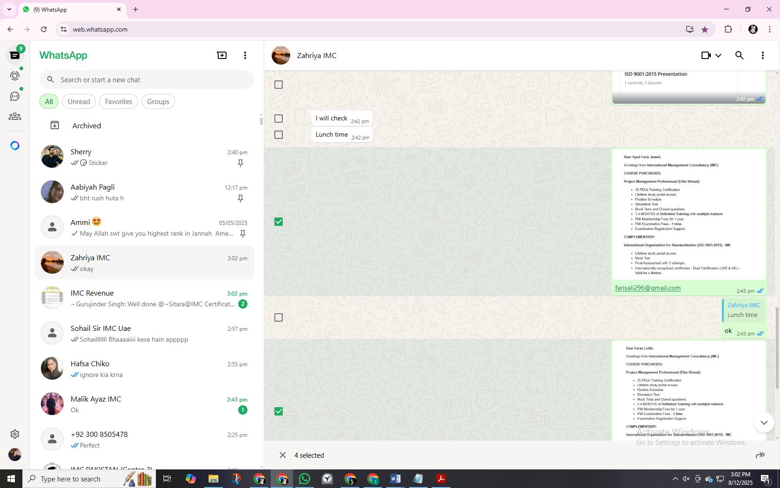
Task: Check the box beside the 2:42 pm 'Lunch time' message
Action: tap(279, 135)
